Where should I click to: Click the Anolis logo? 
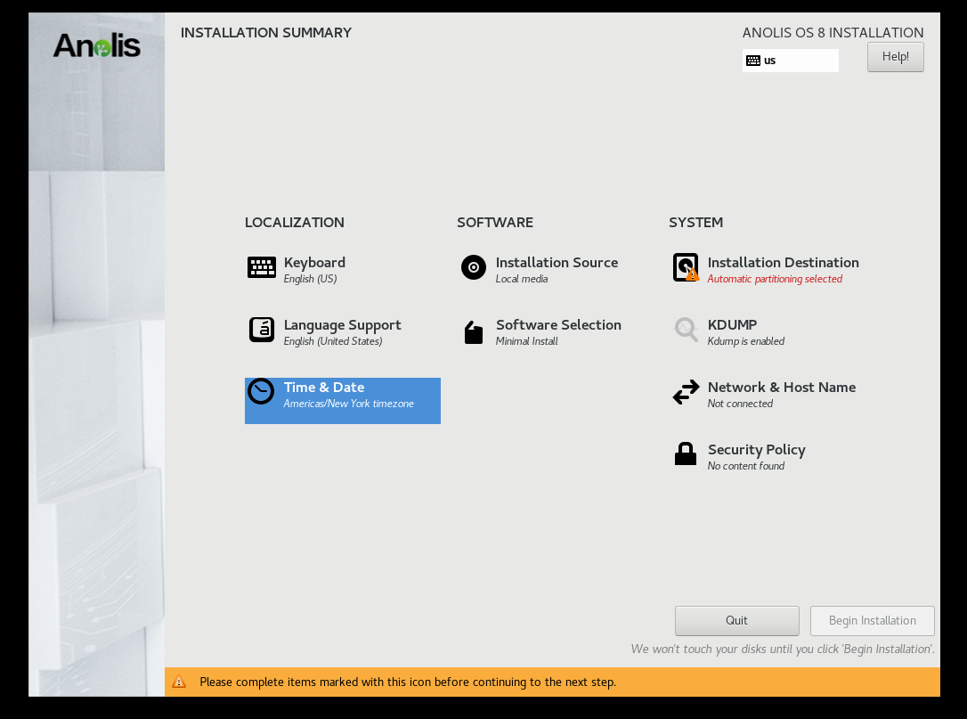pos(96,45)
